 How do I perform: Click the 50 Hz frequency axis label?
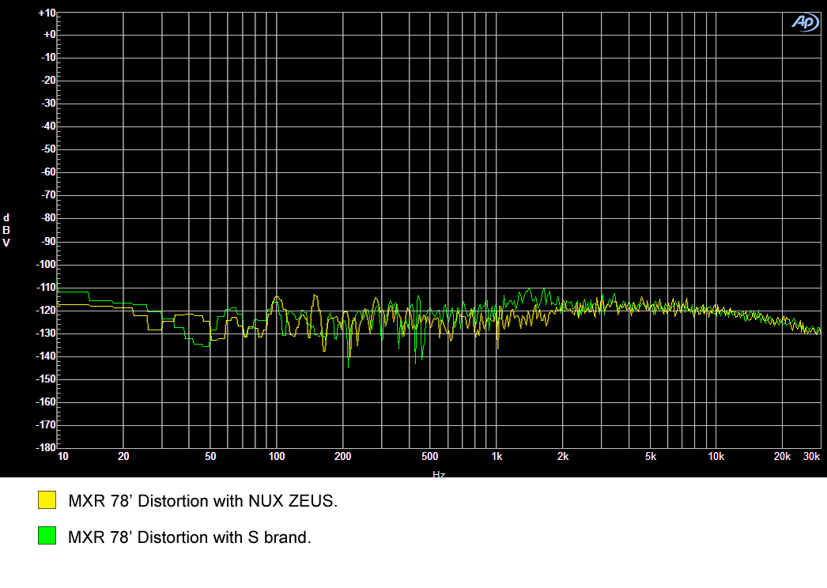pyautogui.click(x=210, y=457)
